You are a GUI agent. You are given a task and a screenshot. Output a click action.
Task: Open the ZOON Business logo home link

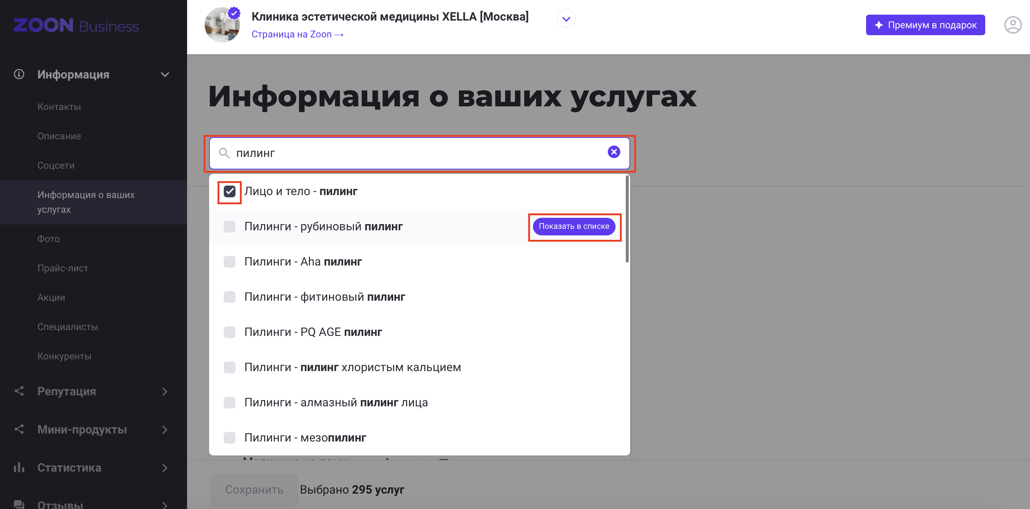click(x=76, y=26)
